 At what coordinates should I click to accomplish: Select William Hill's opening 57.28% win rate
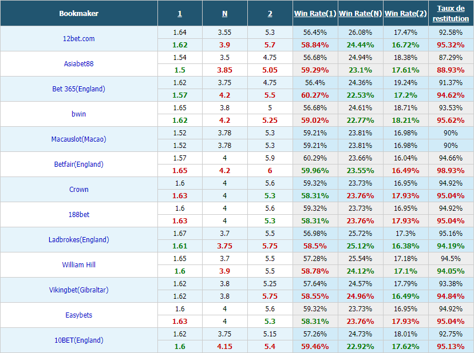point(315,259)
